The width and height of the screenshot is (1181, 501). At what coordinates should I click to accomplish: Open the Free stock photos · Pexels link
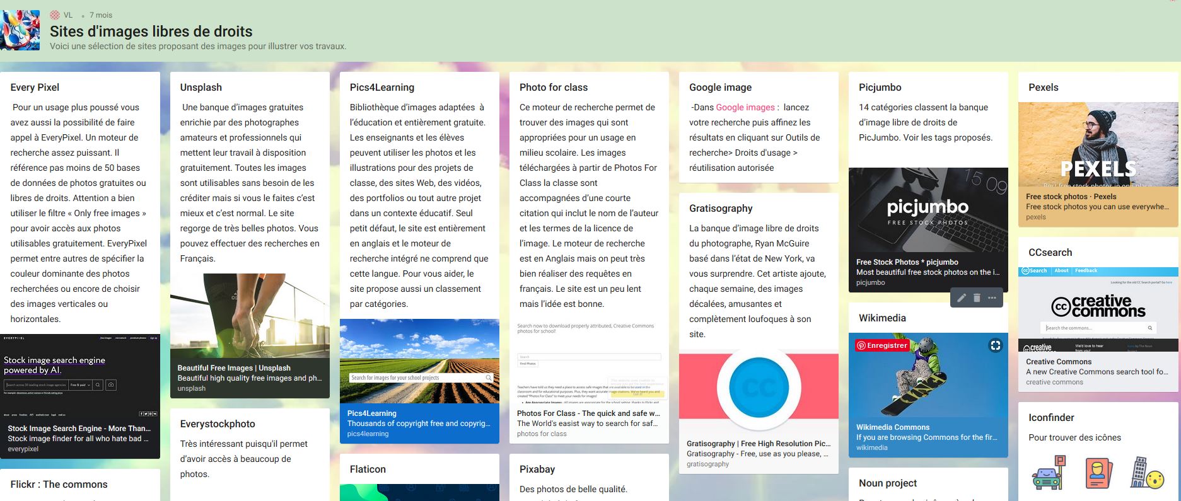tap(1071, 197)
